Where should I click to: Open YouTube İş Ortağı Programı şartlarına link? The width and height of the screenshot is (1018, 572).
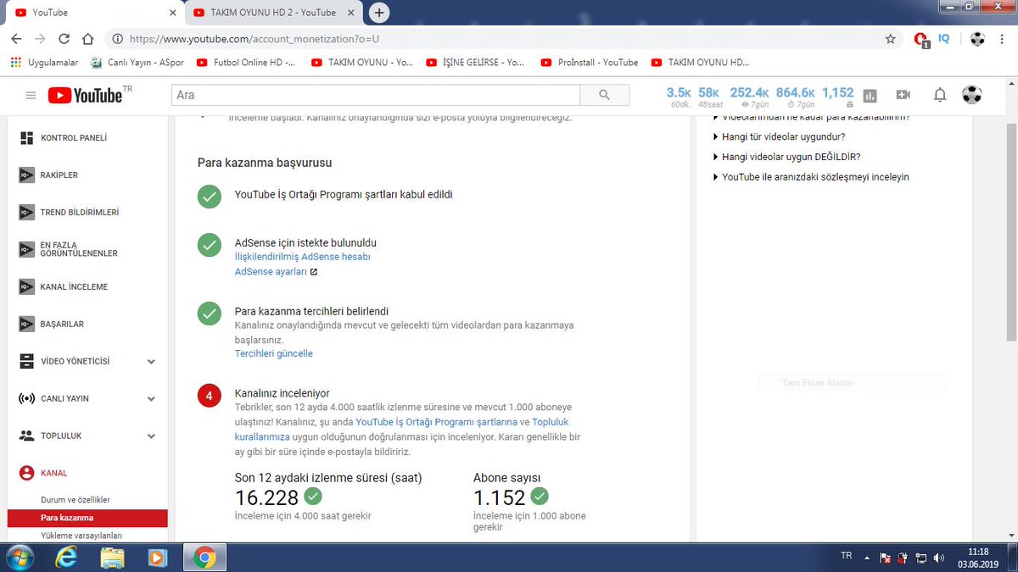436,422
